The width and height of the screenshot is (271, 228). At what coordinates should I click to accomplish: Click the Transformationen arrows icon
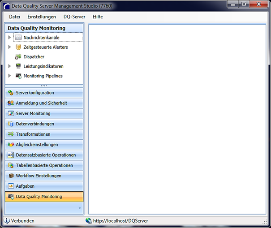pos(11,134)
